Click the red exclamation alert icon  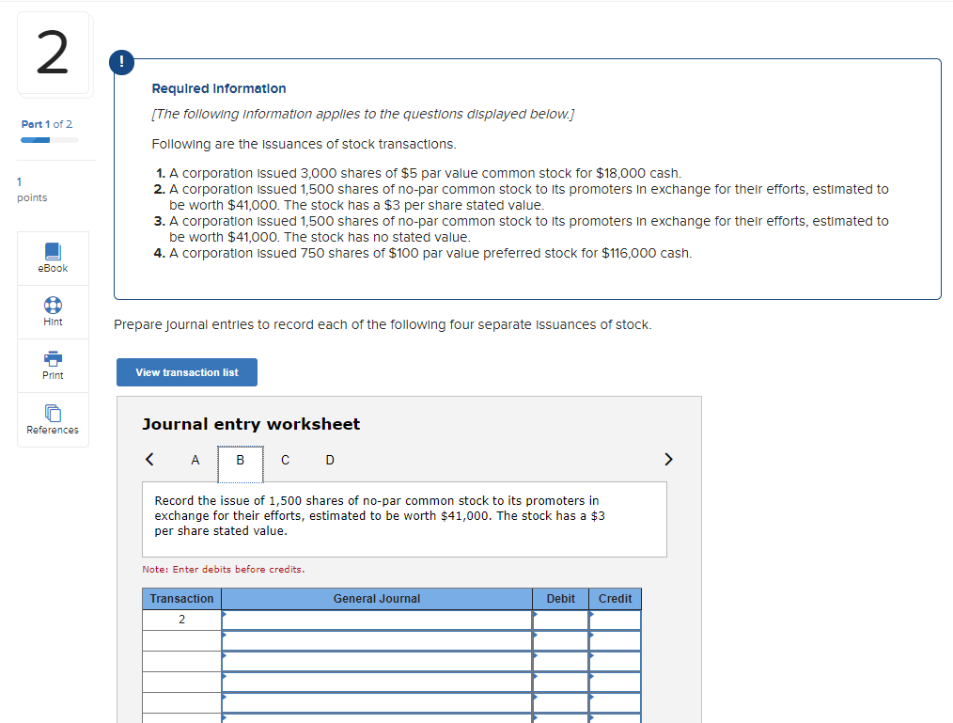pos(121,62)
